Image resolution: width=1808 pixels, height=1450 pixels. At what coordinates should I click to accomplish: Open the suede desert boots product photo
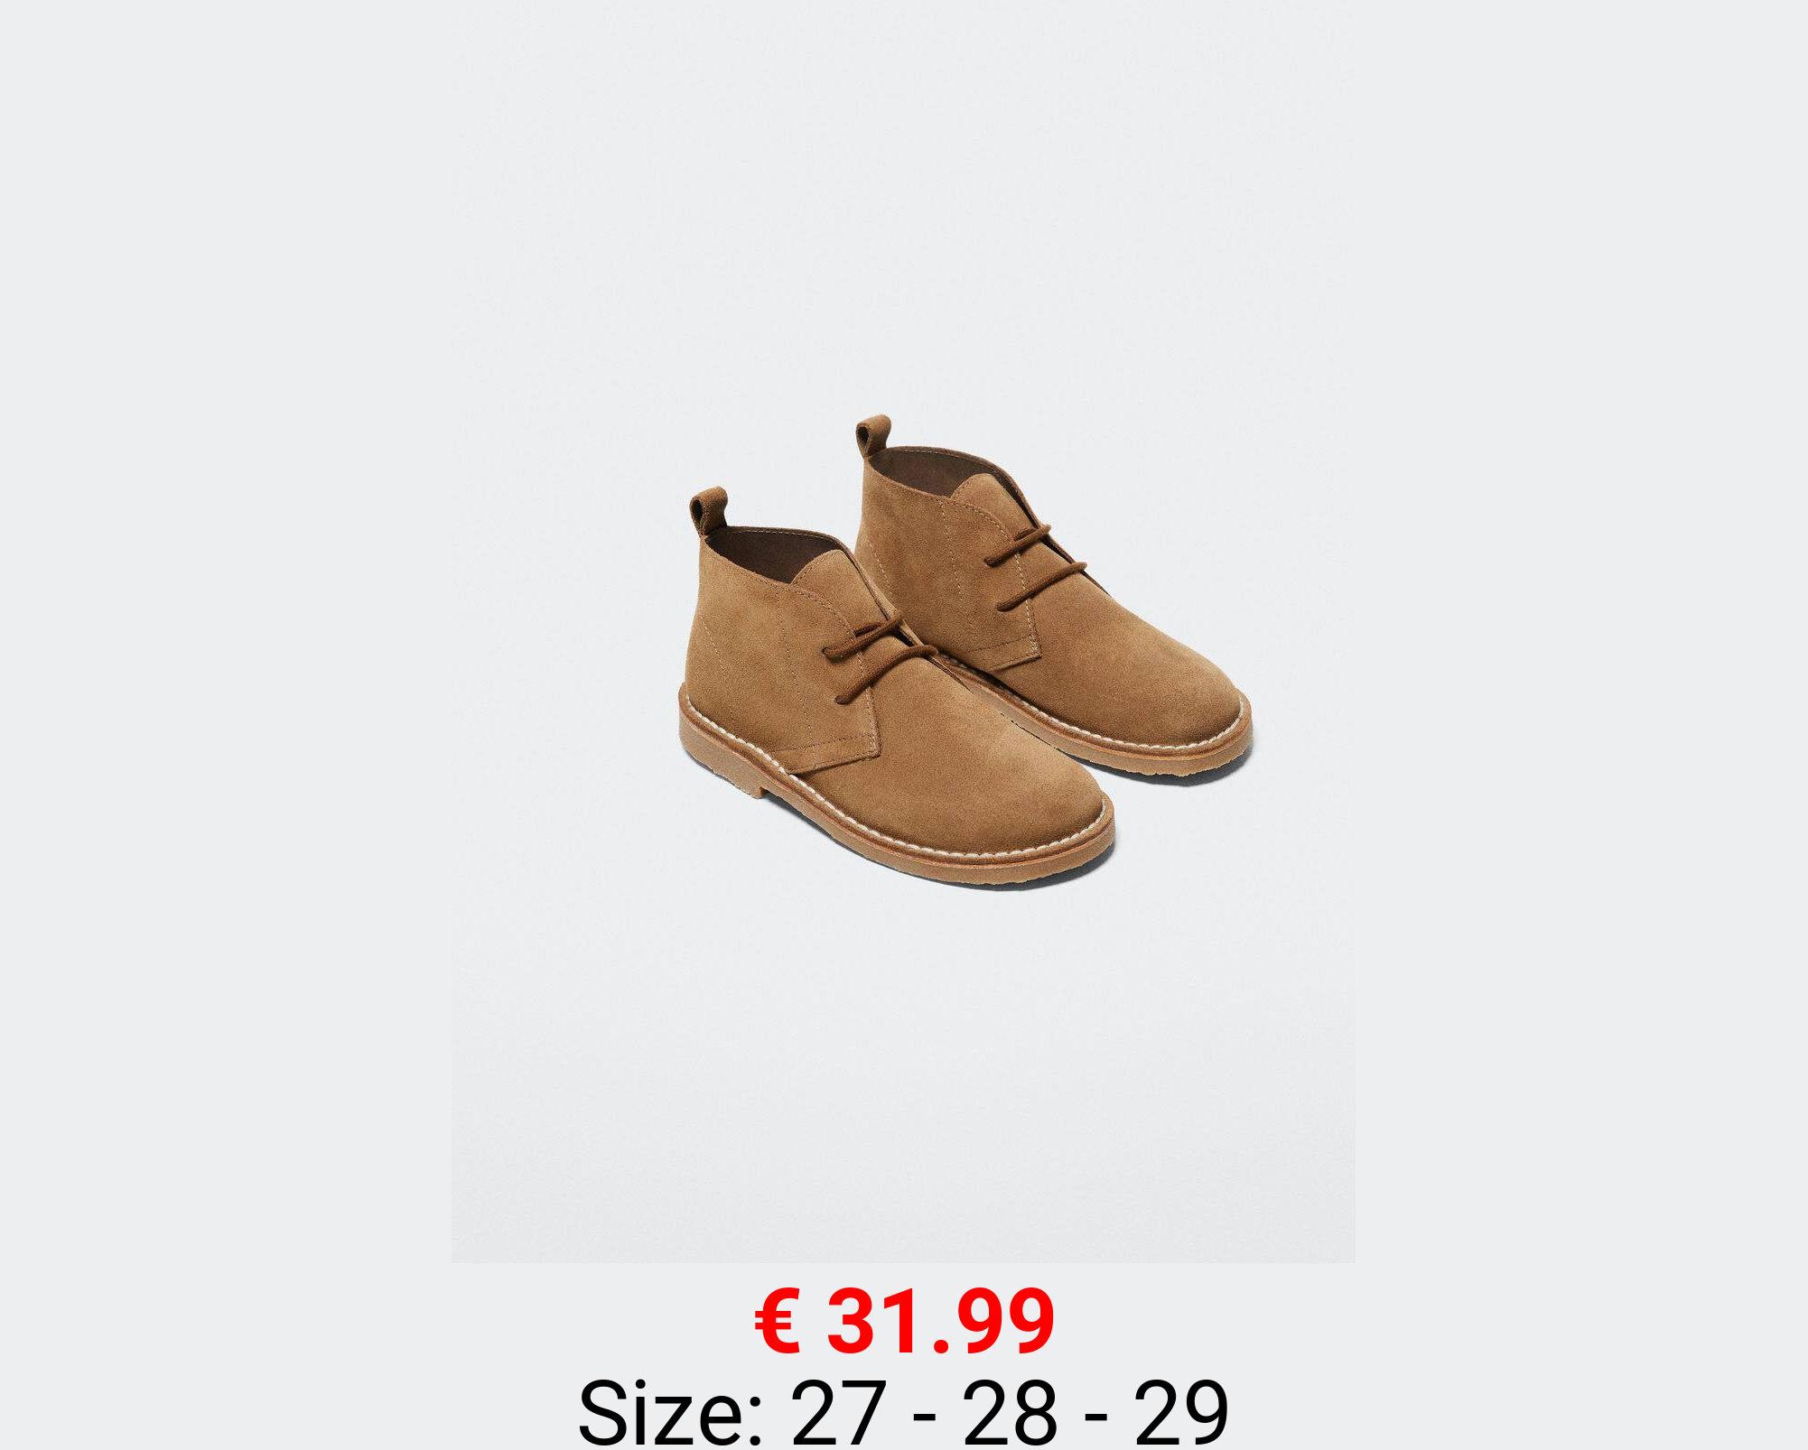[x=903, y=631]
